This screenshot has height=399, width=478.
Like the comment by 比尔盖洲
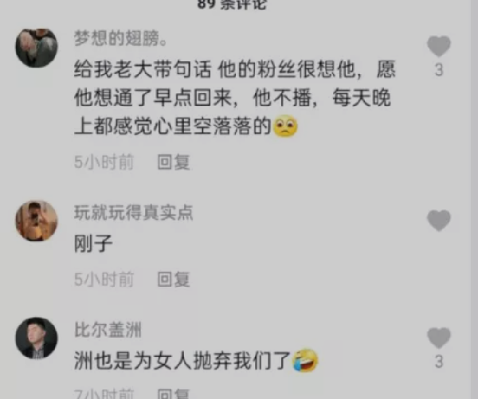[x=439, y=338]
